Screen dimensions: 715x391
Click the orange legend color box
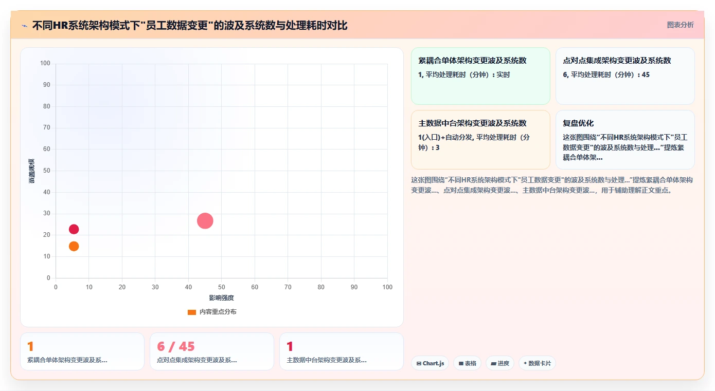pos(192,312)
